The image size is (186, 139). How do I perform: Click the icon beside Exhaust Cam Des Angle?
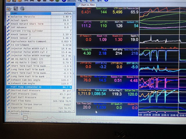pyautogui.click(x=8, y=80)
